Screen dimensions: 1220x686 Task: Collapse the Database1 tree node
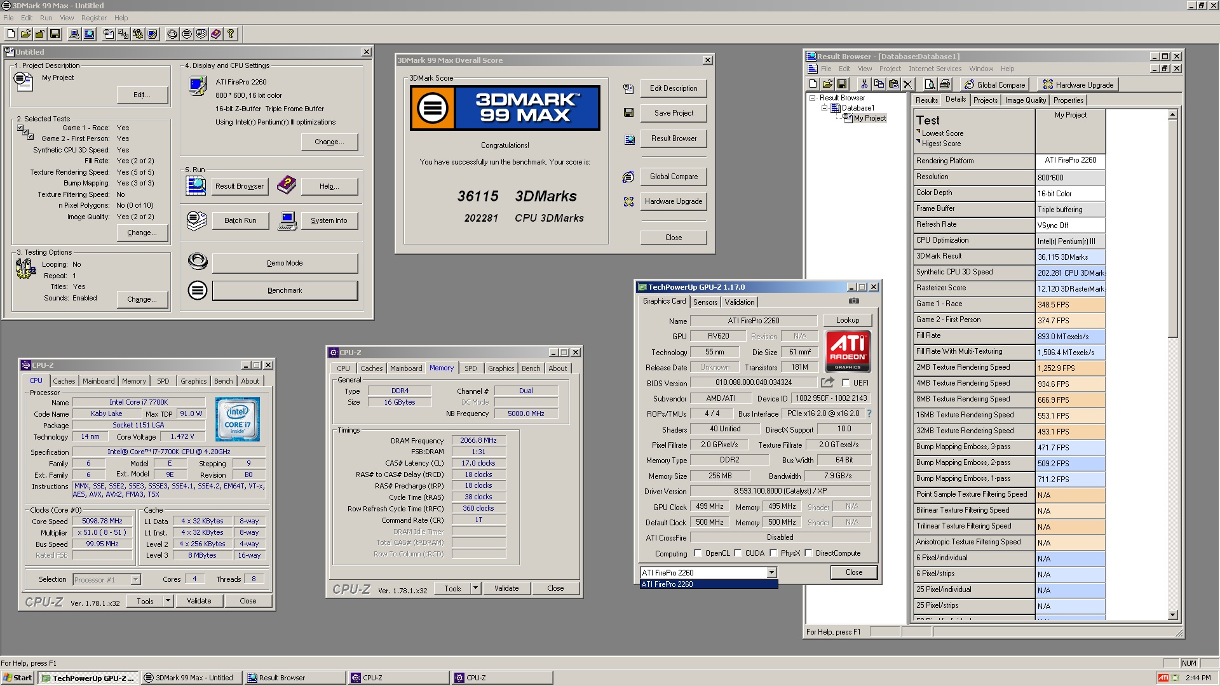coord(825,108)
